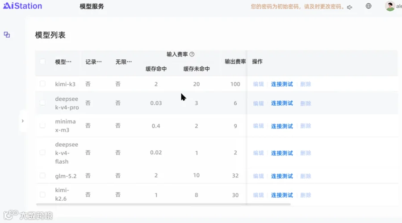
Task: Select the kimi-k3 row checkbox
Action: (42, 84)
